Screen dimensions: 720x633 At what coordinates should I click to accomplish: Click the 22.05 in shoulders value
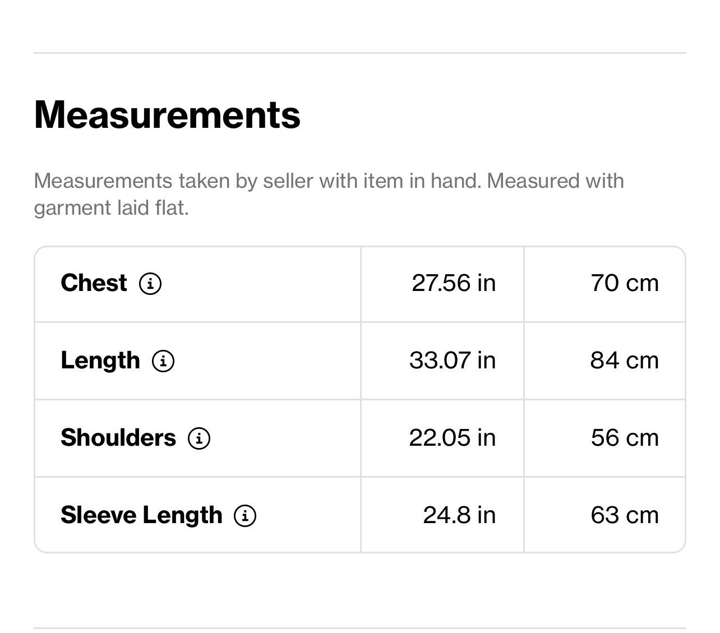tap(453, 437)
